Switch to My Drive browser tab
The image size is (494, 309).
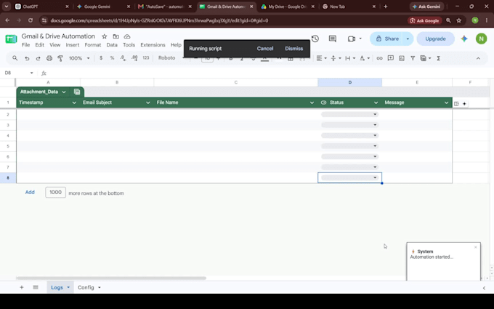click(287, 7)
